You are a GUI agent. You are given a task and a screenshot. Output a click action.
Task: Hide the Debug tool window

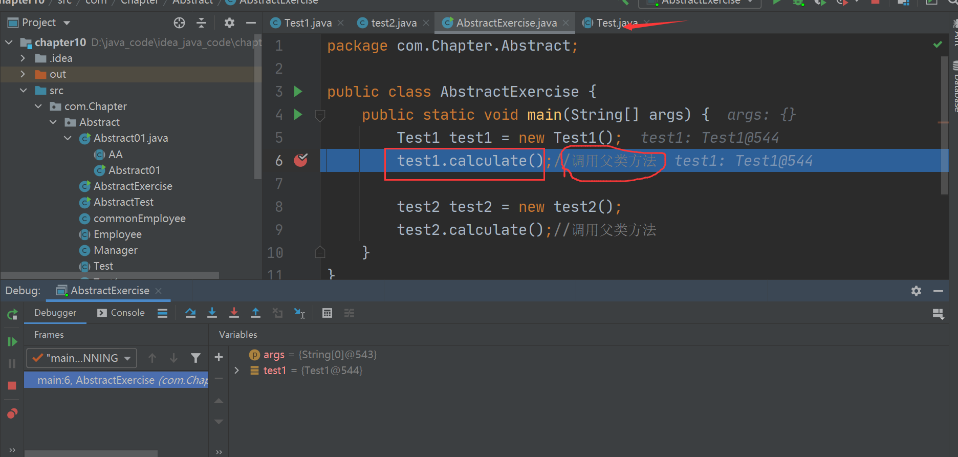938,291
